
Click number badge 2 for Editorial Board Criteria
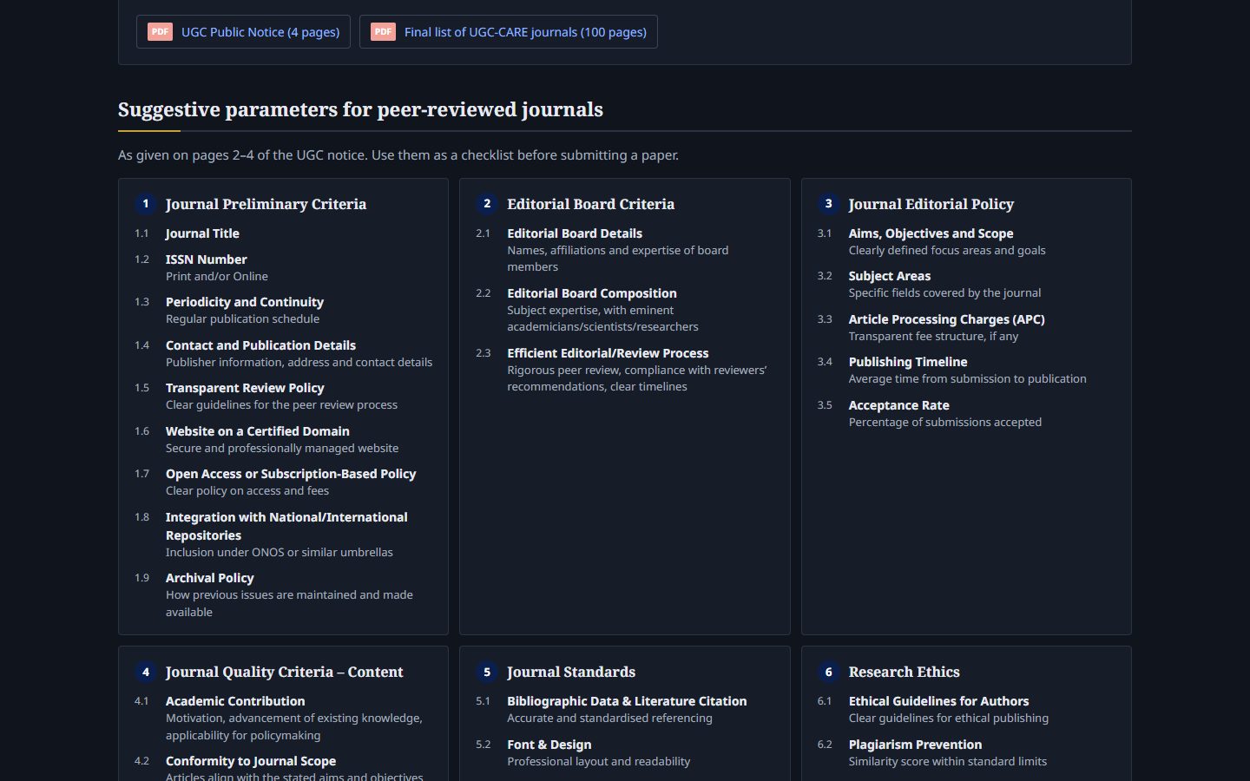click(x=487, y=204)
